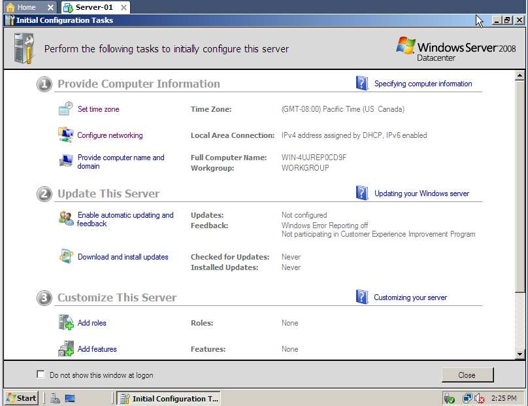Open the Set time zone link

click(x=98, y=109)
